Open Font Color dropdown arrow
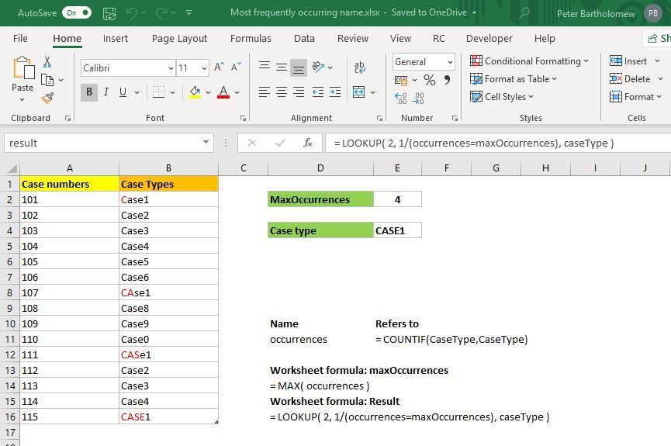 [237, 92]
